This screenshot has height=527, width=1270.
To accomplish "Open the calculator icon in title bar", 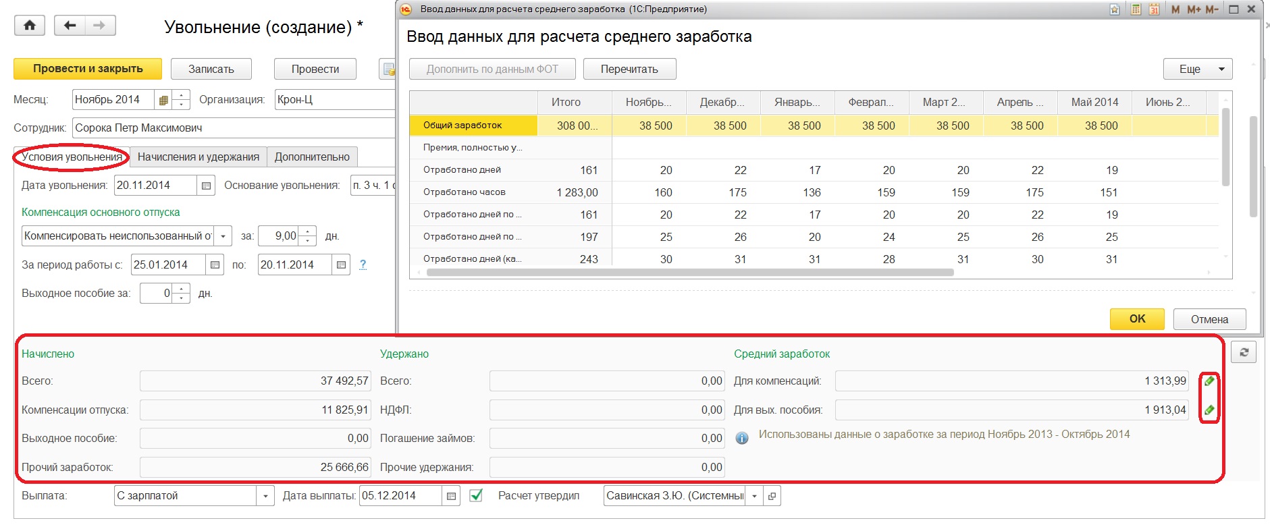I will click(x=1136, y=9).
